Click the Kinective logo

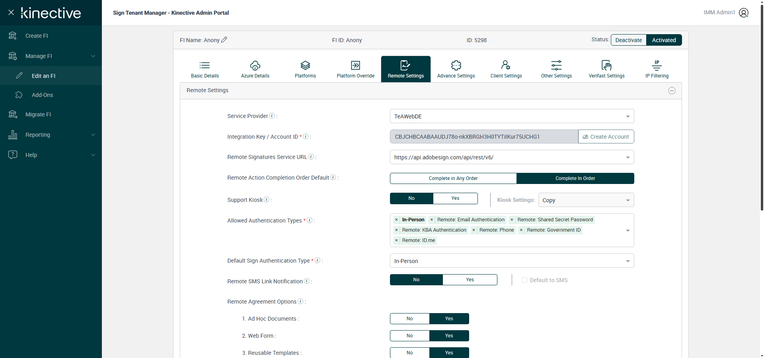51,13
